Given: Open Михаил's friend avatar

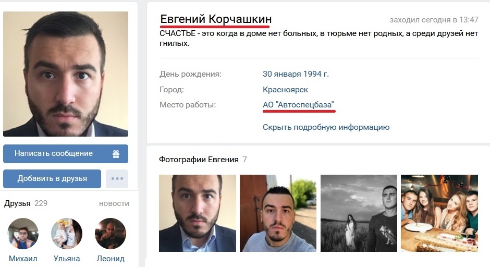Looking at the screenshot, I should (x=23, y=234).
